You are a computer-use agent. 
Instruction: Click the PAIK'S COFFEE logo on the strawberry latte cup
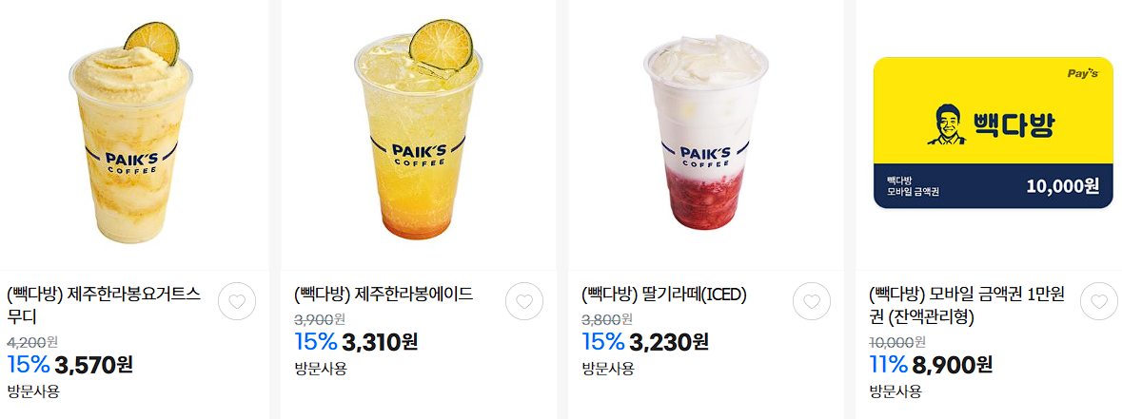705,157
